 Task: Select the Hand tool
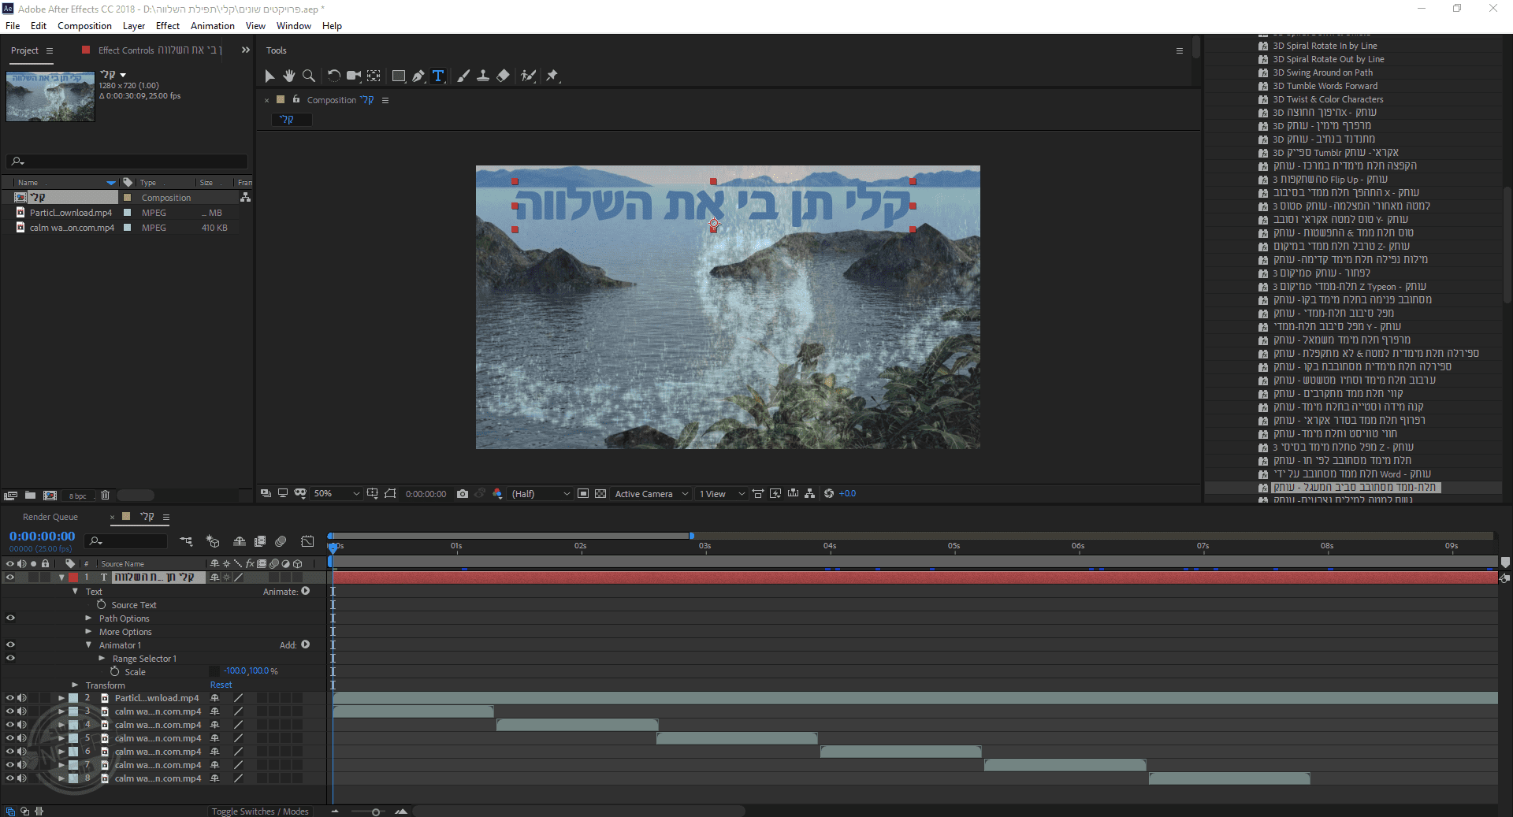[289, 76]
